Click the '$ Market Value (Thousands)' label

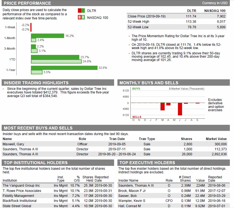[x=186, y=89]
